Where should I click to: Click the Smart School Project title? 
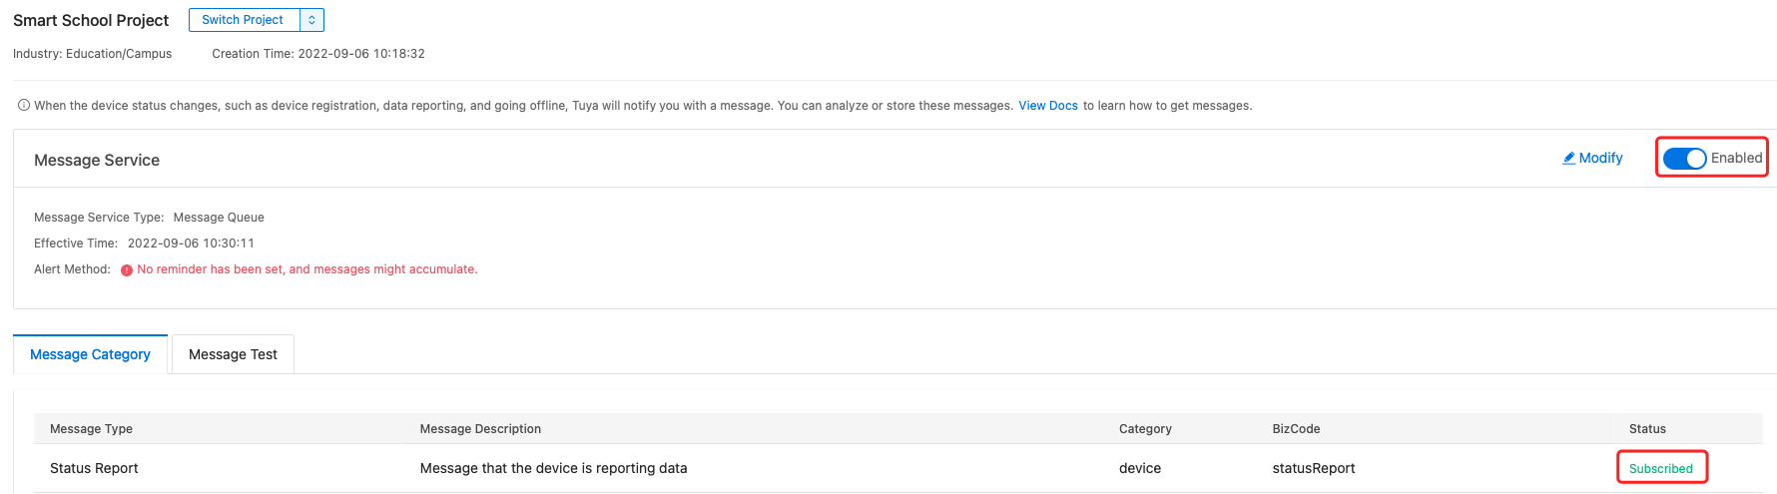click(91, 20)
